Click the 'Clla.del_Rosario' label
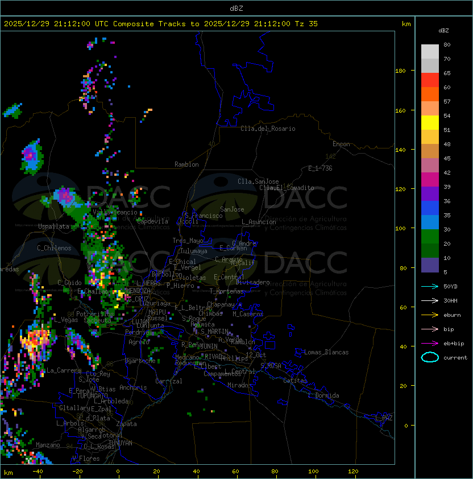 [x=268, y=129]
